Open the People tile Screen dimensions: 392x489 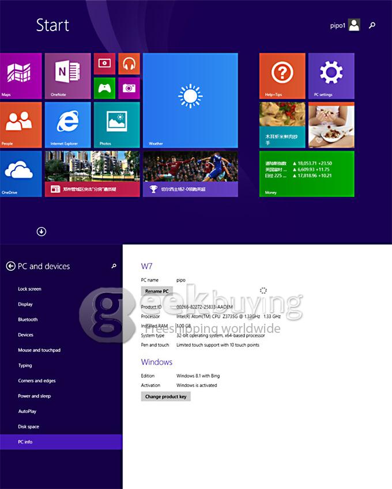[x=21, y=125]
